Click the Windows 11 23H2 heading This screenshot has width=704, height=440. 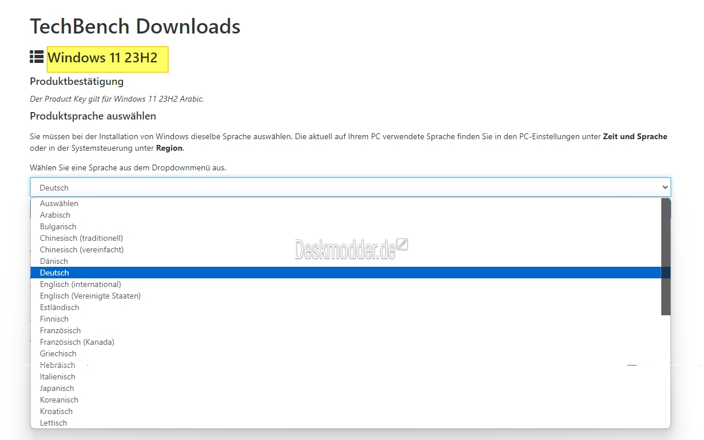(x=102, y=58)
